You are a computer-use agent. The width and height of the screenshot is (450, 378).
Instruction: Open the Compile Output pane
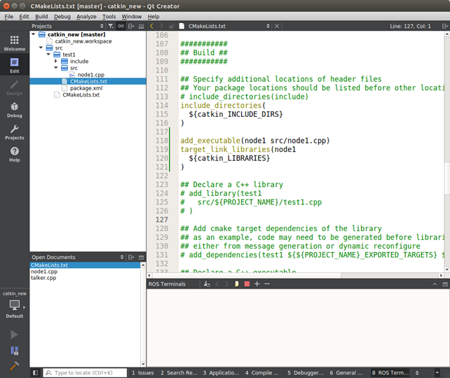[x=262, y=372]
